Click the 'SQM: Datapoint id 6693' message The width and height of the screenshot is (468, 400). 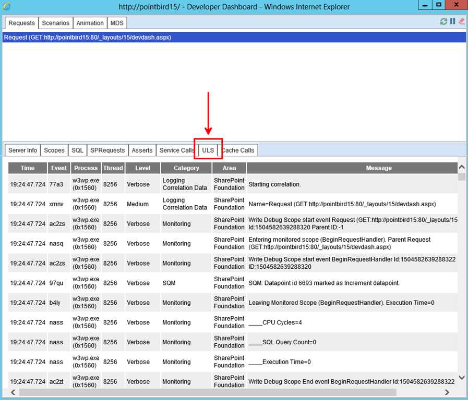(x=324, y=283)
